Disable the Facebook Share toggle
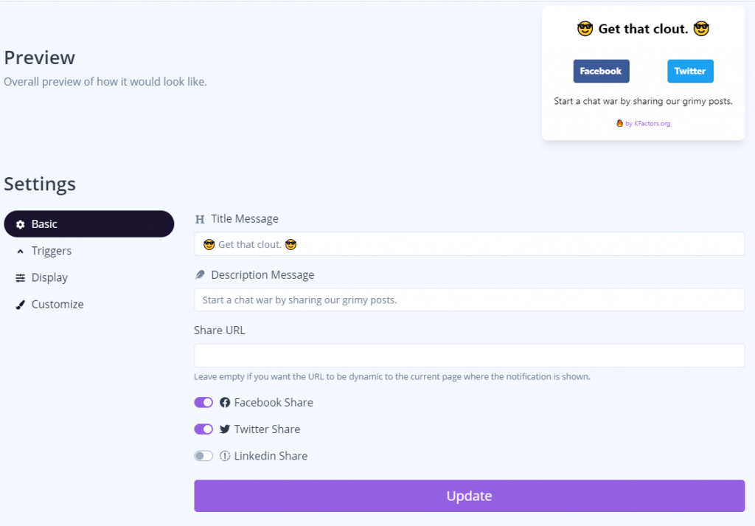The image size is (755, 526). 203,403
